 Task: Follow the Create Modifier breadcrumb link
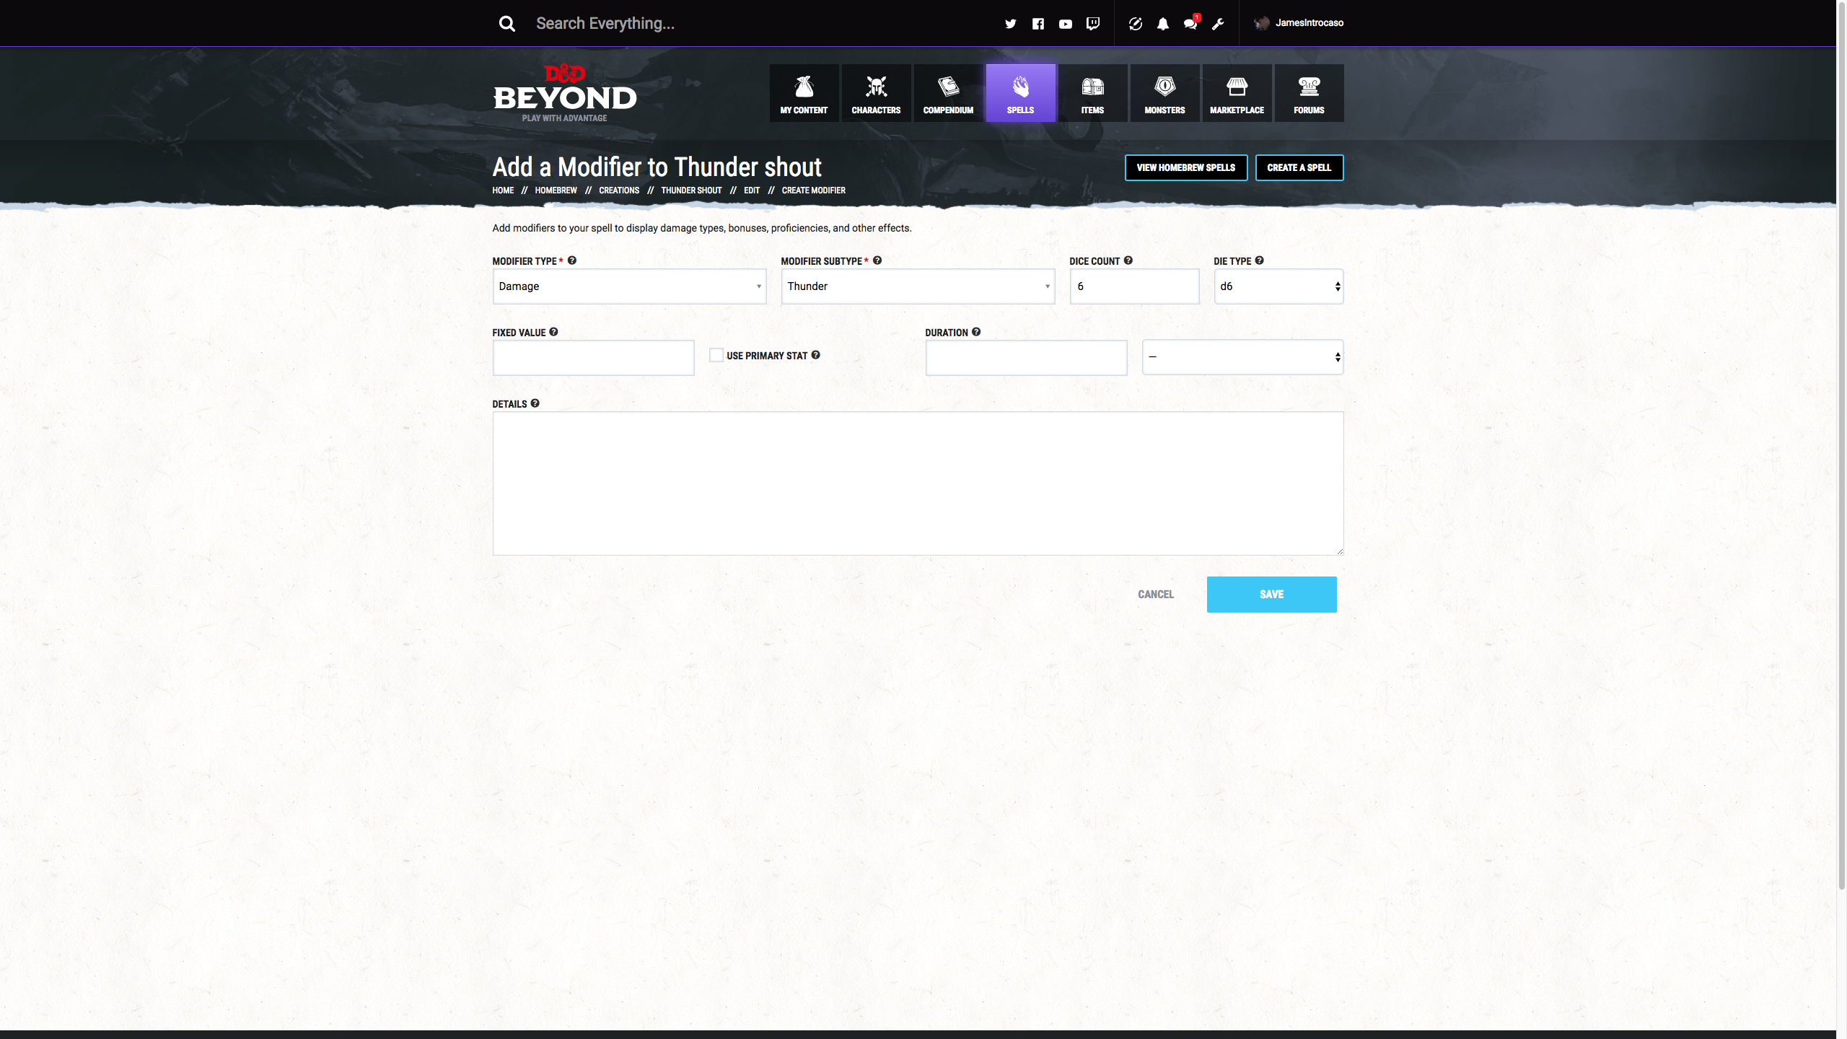[x=814, y=190]
